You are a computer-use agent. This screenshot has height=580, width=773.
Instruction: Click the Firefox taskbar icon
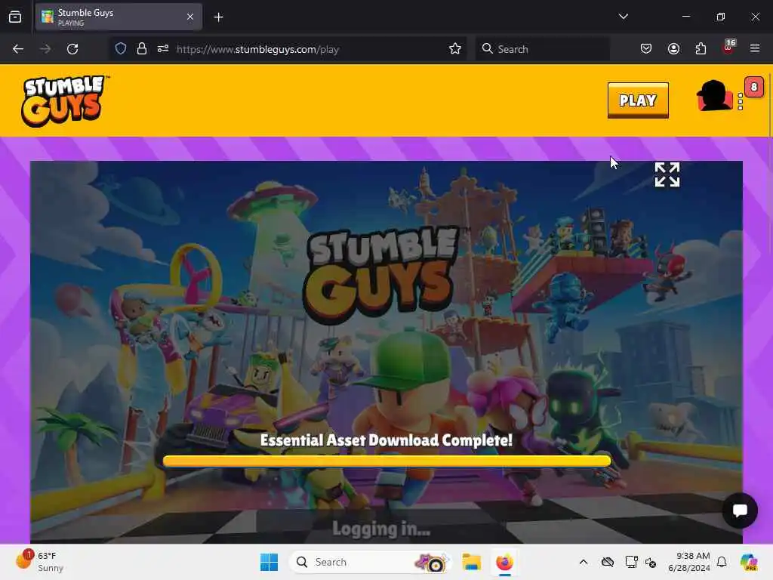[x=504, y=562]
